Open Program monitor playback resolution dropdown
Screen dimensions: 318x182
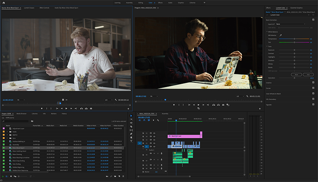(x=240, y=96)
